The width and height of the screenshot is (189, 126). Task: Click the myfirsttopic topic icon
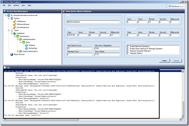pyautogui.click(x=14, y=33)
